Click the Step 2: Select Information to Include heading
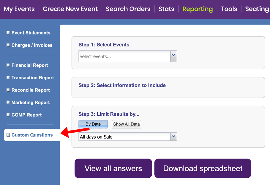The image size is (270, 185). [x=122, y=85]
